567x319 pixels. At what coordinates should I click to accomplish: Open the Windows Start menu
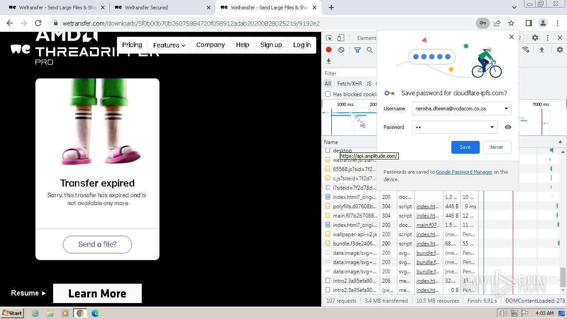pyautogui.click(x=12, y=313)
